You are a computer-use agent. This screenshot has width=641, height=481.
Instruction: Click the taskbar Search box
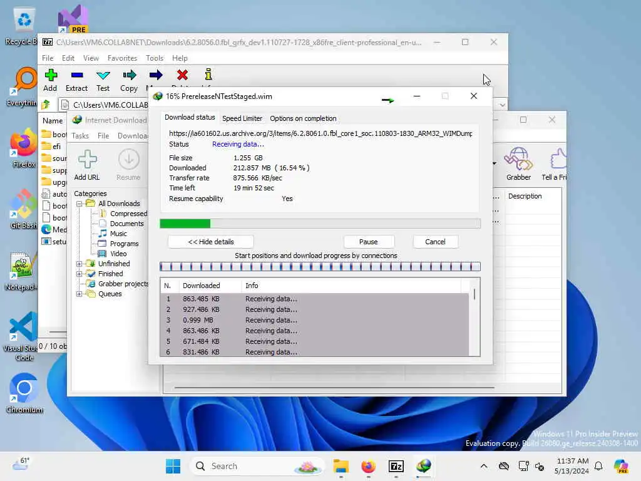[257, 466]
